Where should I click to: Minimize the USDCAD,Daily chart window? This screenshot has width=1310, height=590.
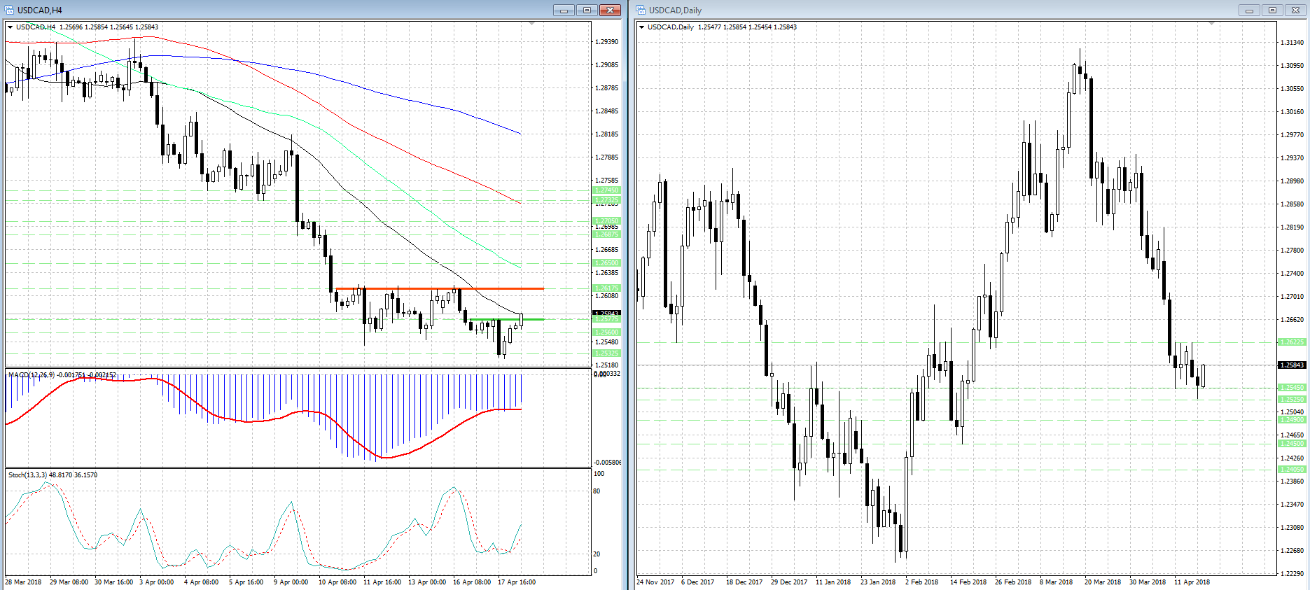(1249, 10)
